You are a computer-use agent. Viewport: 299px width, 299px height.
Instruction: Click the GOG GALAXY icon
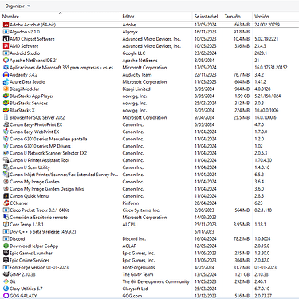pos(6,296)
